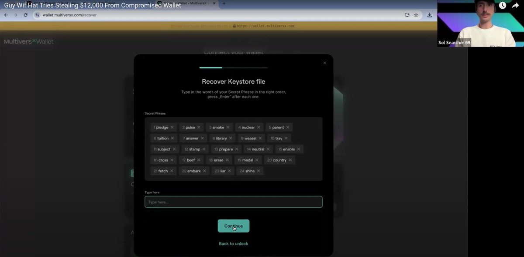Remove the word tuition from the phrase
This screenshot has width=524, height=257.
coord(172,138)
